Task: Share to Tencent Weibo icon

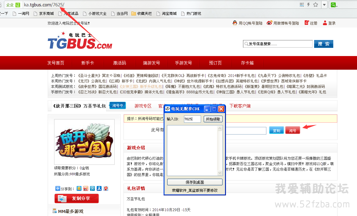Action: click(92, 188)
